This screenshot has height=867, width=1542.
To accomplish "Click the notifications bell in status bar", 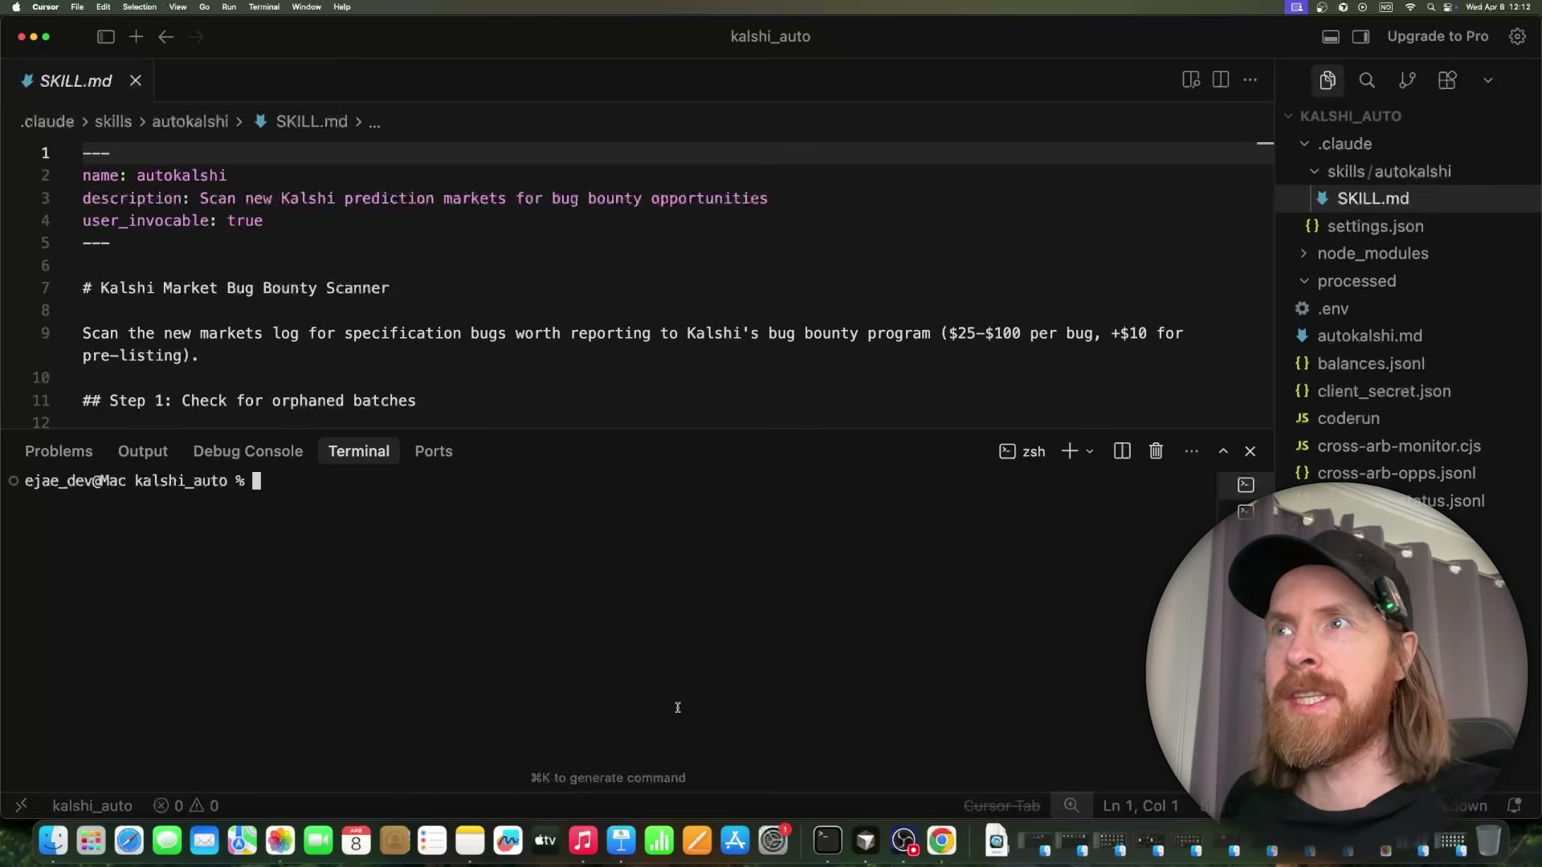I will point(1514,805).
